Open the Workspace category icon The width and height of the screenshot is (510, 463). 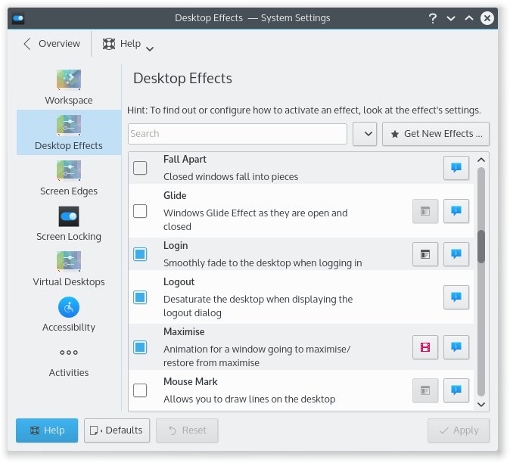point(69,79)
